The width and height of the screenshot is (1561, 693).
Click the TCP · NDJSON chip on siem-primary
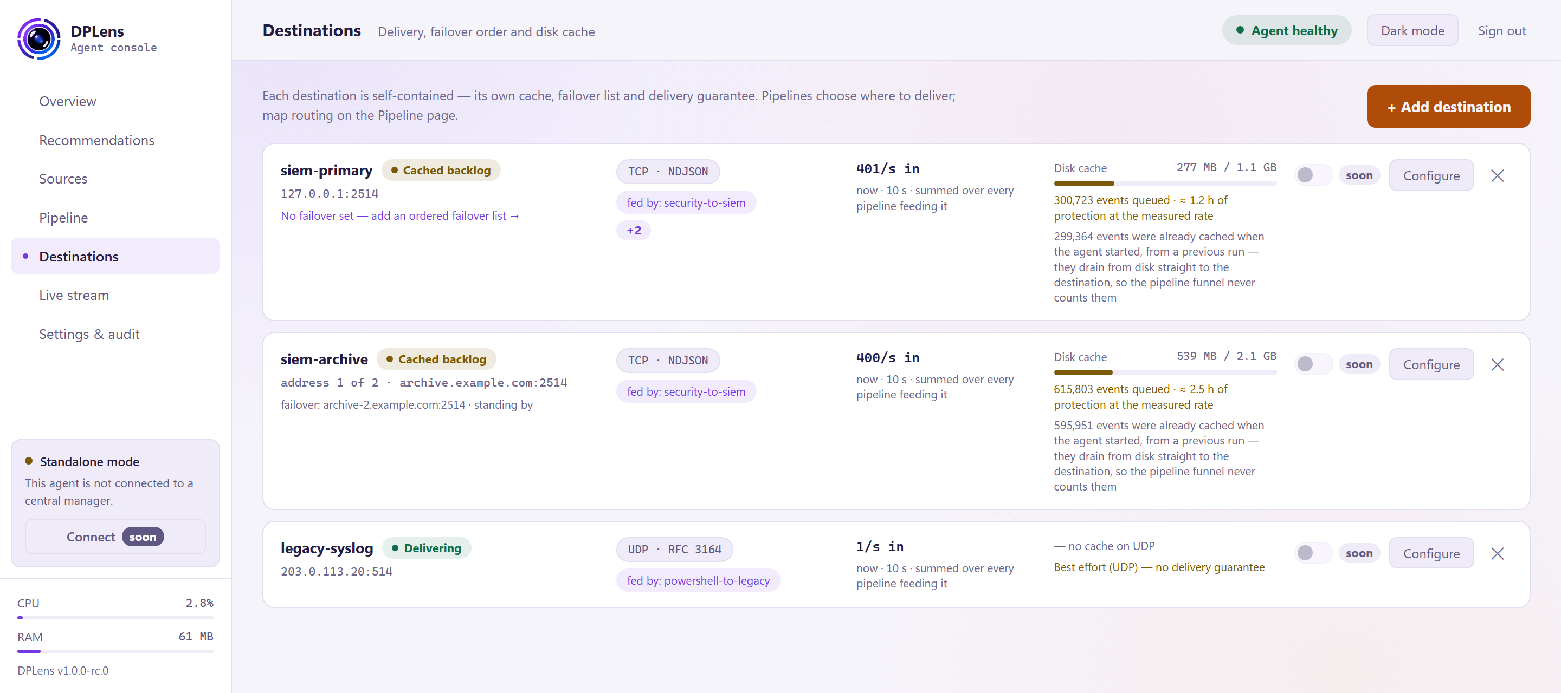tap(668, 171)
